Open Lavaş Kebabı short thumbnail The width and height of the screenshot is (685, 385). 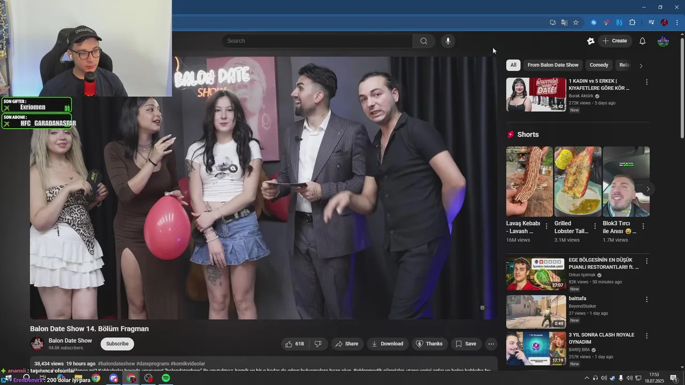click(529, 182)
